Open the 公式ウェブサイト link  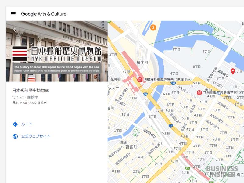(x=36, y=136)
